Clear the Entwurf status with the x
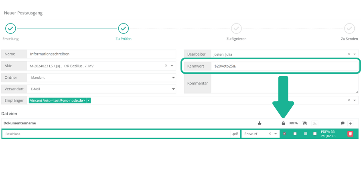The image size is (361, 180). pyautogui.click(x=270, y=134)
